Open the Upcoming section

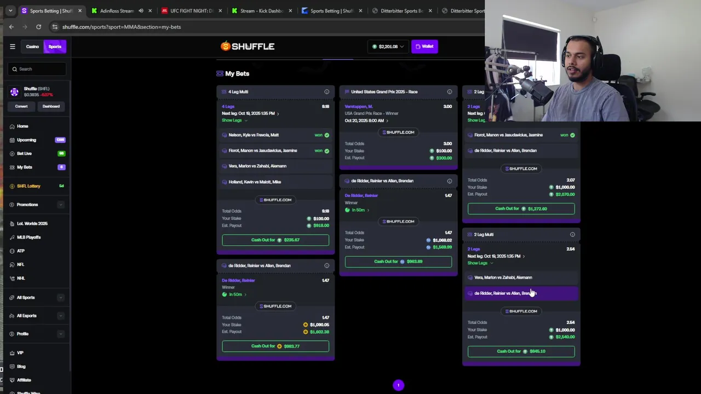pos(26,140)
